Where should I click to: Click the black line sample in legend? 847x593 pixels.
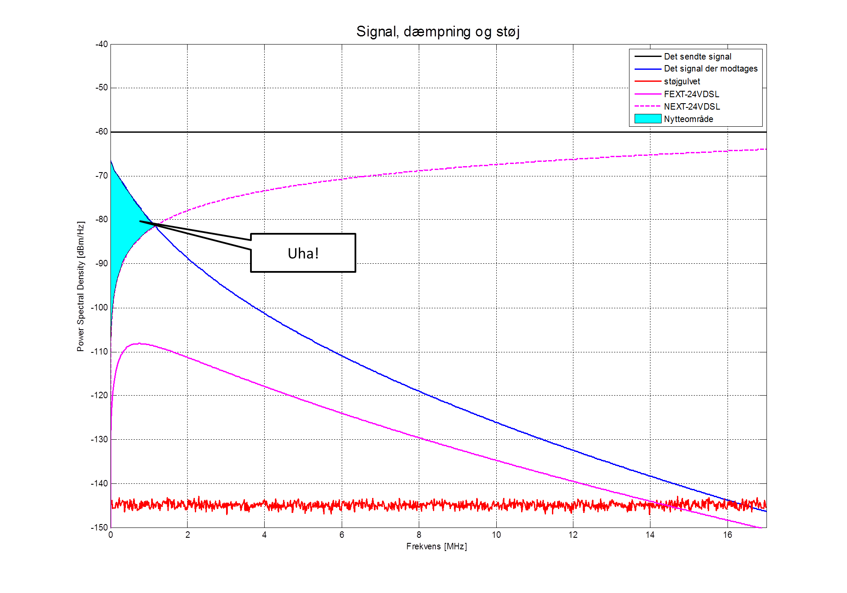(x=647, y=56)
